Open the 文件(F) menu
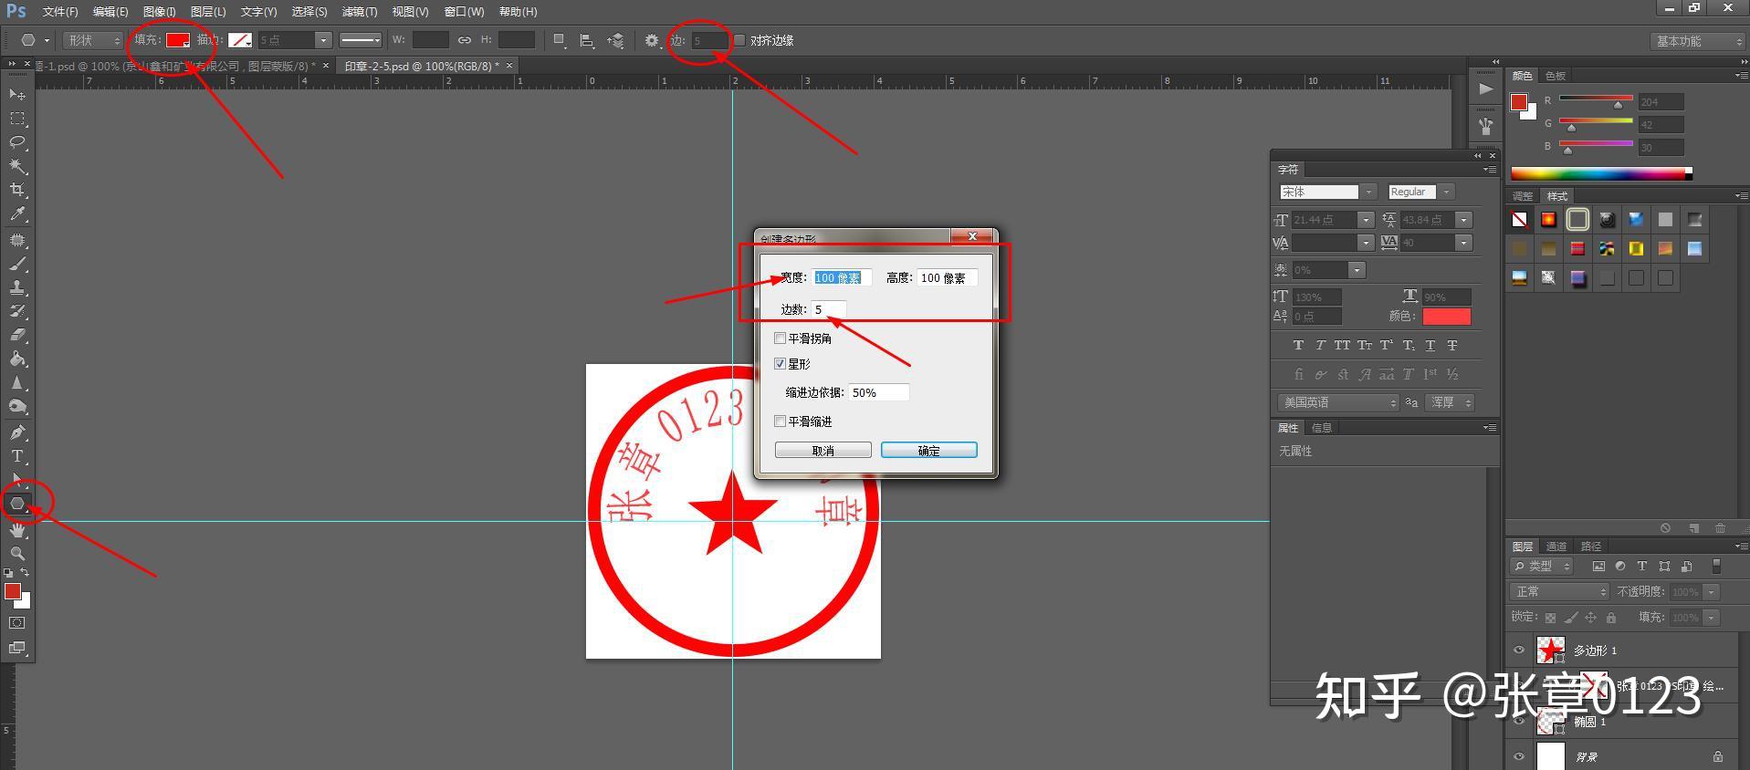Viewport: 1750px width, 770px height. 60,12
